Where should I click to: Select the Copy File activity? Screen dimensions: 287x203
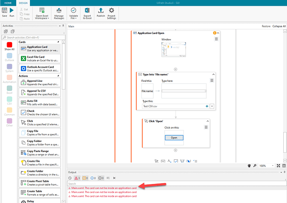click(x=40, y=133)
